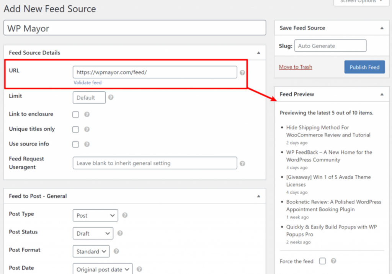Open the Post Status dropdown
Viewport: 392px width, 274px height.
tap(93, 232)
